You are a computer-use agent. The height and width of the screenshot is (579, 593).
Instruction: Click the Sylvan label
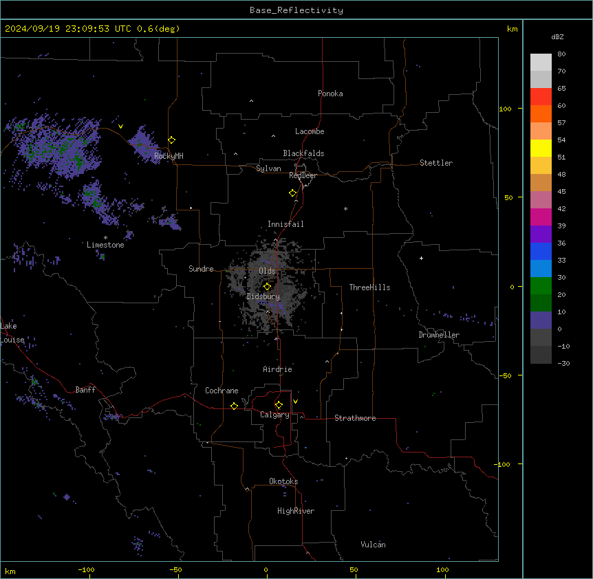[x=268, y=168]
